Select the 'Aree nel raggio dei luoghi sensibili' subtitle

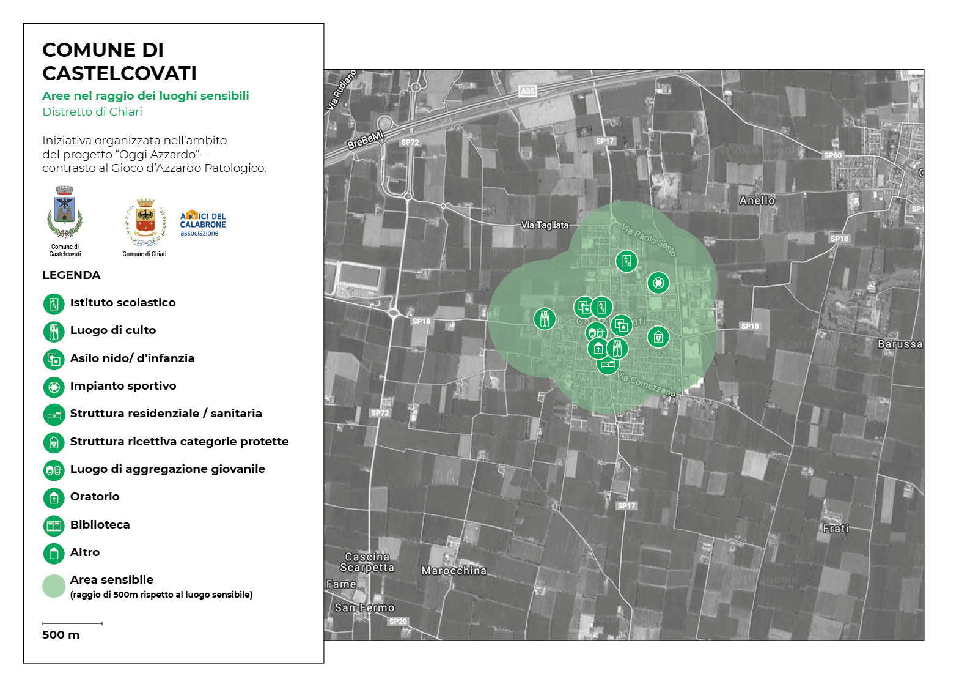(x=145, y=95)
